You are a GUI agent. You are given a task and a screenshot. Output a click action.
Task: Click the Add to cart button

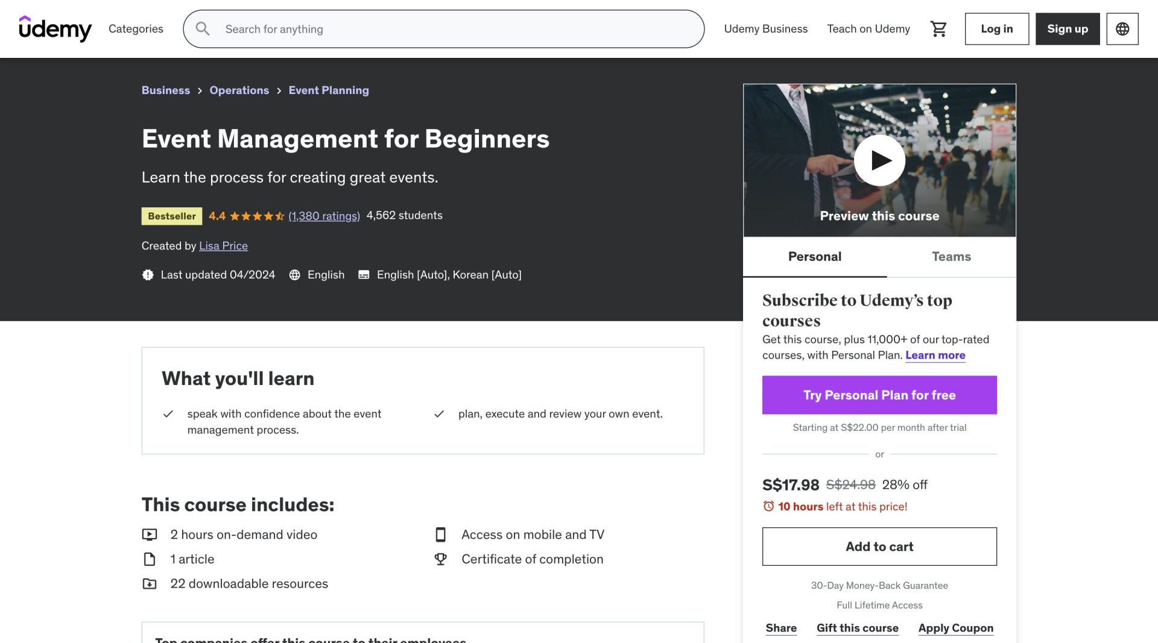pos(879,546)
